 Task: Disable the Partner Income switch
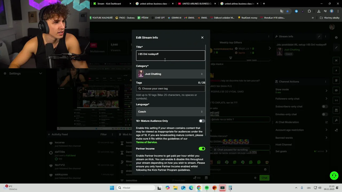pyautogui.click(x=202, y=149)
